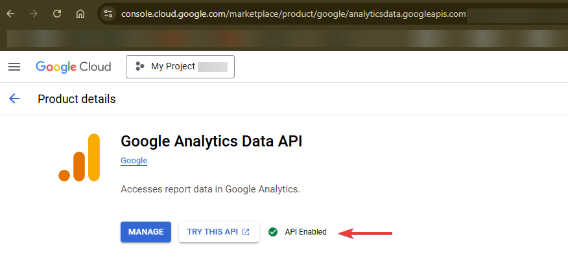This screenshot has height=265, width=568.
Task: Click the Google Analytics Data API heading
Action: (x=211, y=141)
